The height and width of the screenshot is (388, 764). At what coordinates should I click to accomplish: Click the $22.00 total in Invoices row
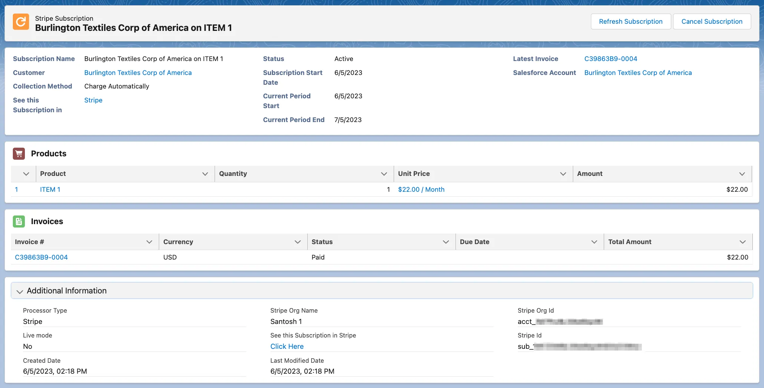(x=738, y=257)
